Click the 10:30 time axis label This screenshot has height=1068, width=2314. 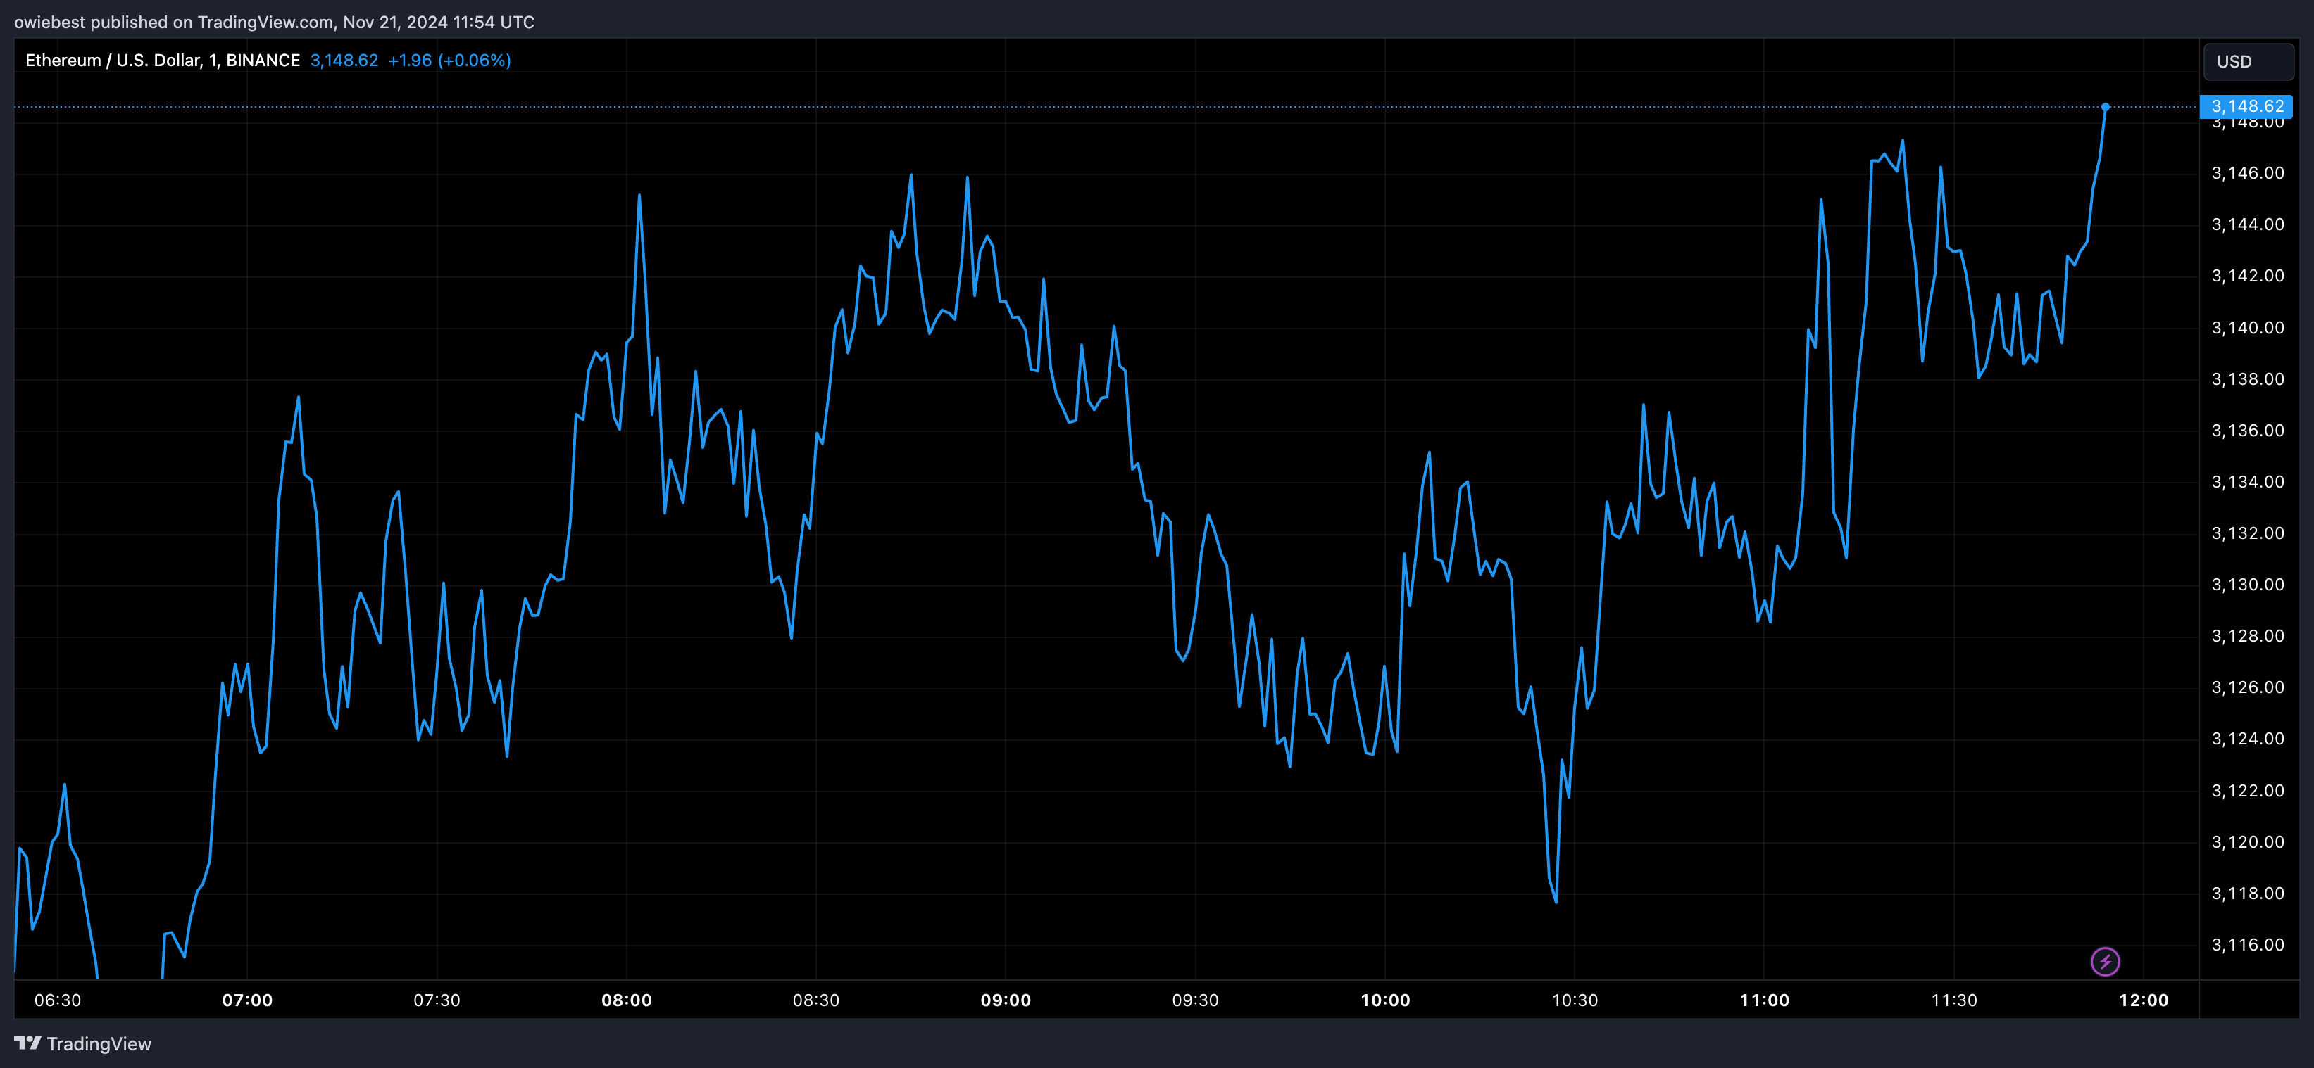(x=1575, y=1000)
